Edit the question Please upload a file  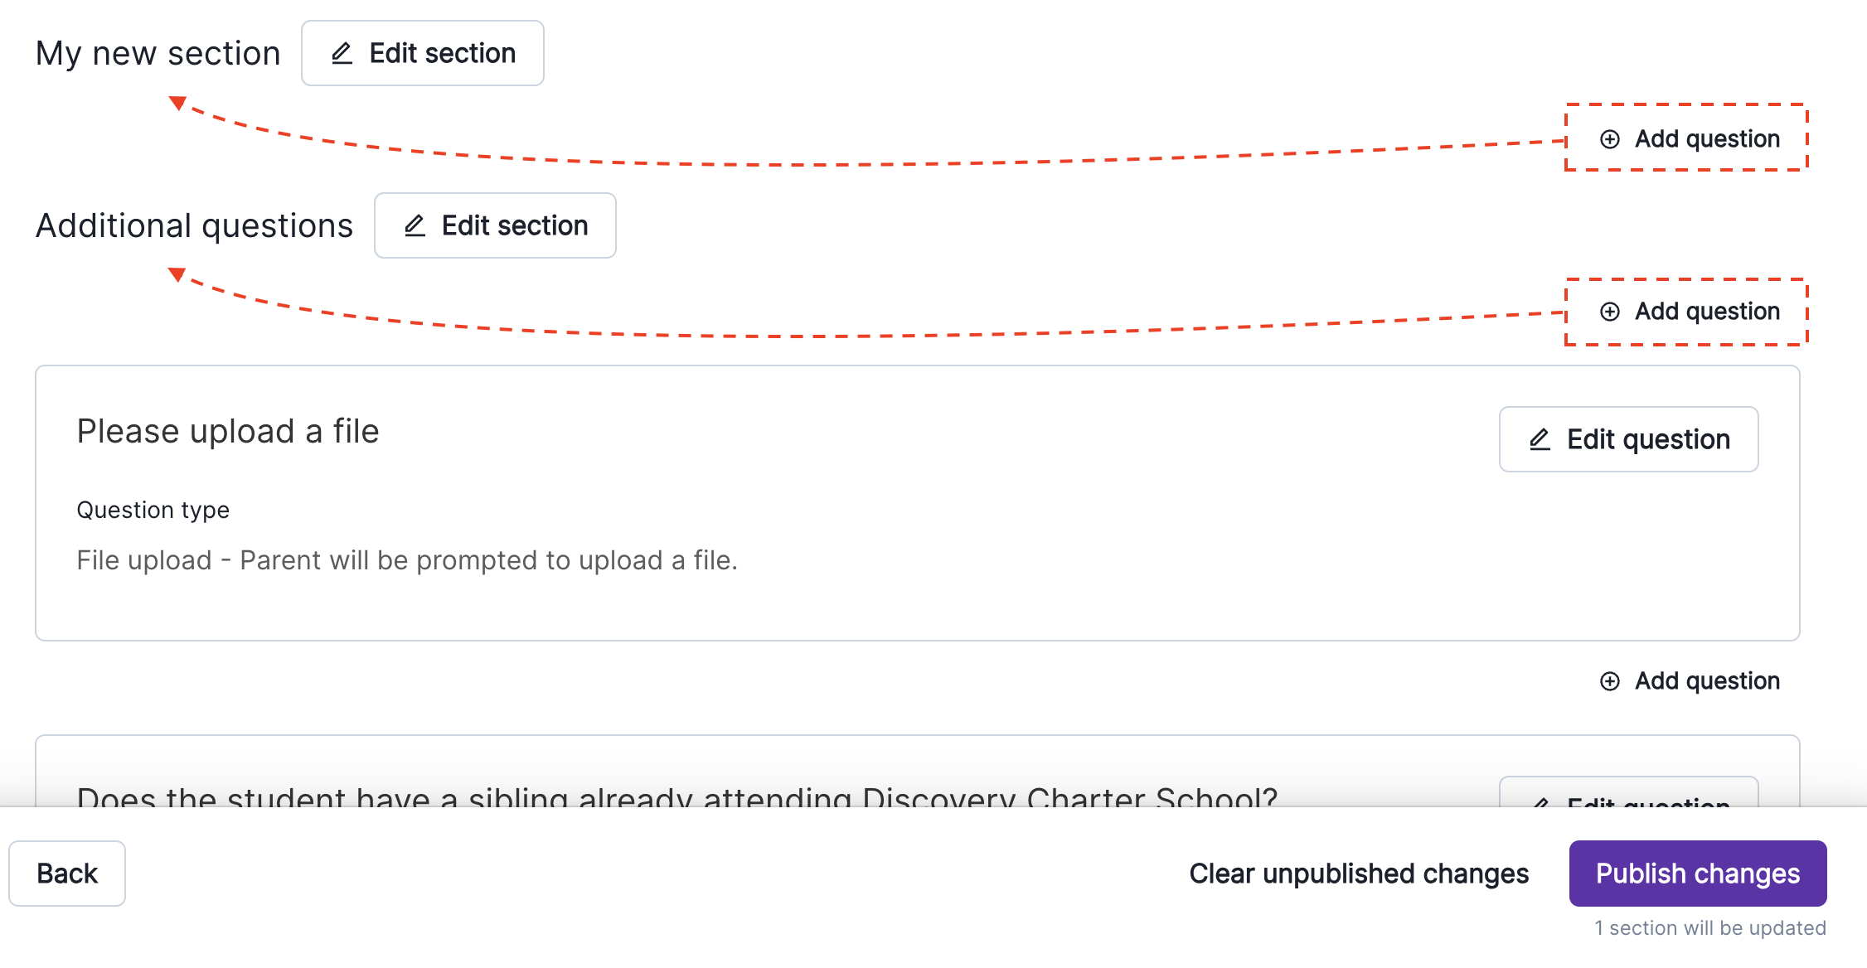pyautogui.click(x=1627, y=439)
